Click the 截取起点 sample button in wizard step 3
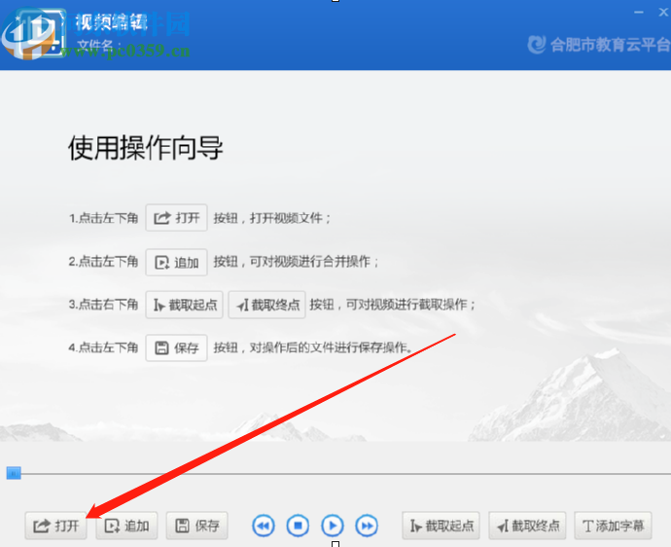 184,305
